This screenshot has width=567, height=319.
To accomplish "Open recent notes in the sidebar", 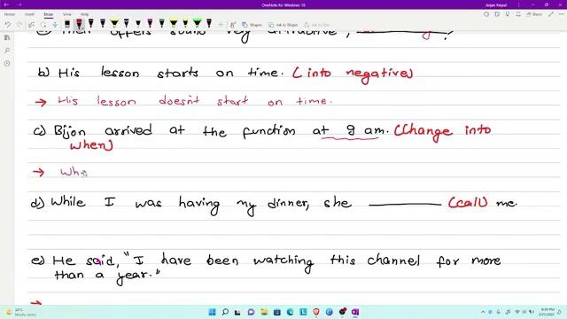I will (7, 64).
